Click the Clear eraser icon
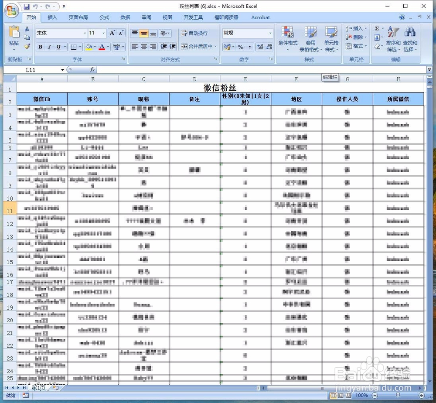Screen dimensions: 436x403 (x=377, y=46)
